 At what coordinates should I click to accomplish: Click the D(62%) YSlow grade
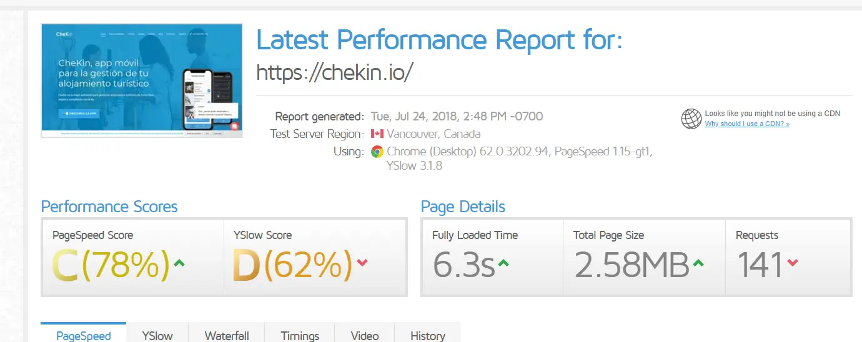pos(293,264)
